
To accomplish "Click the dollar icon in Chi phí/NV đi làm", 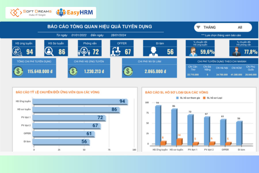I will [x=127, y=71].
